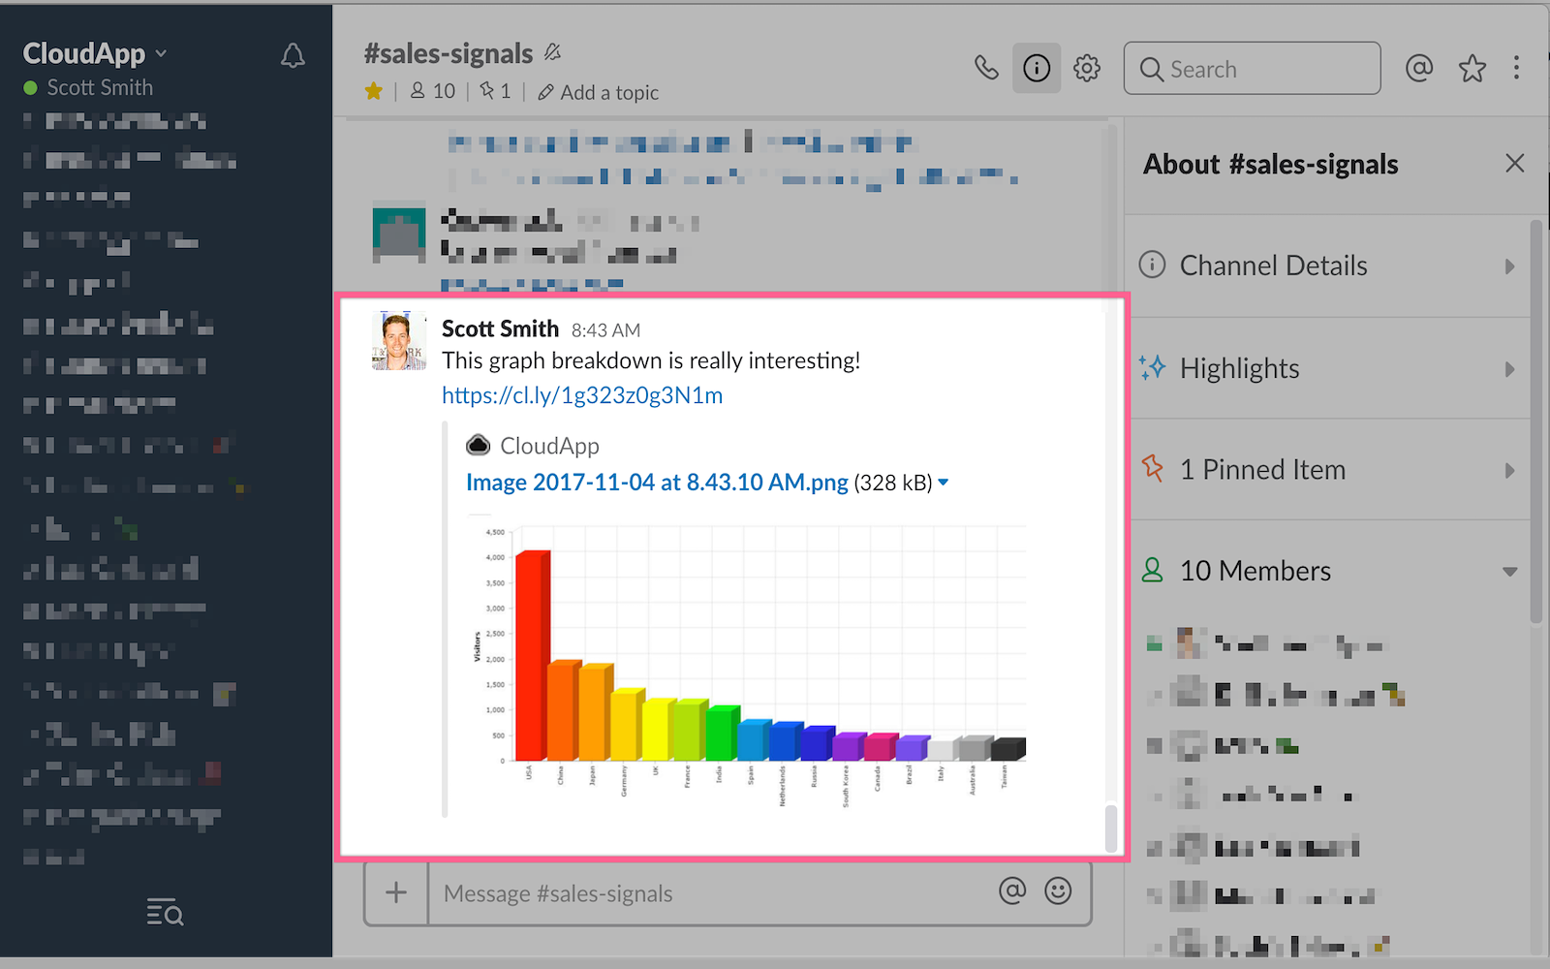
Task: Open Scott Smith's profile from message name
Action: [x=500, y=328]
